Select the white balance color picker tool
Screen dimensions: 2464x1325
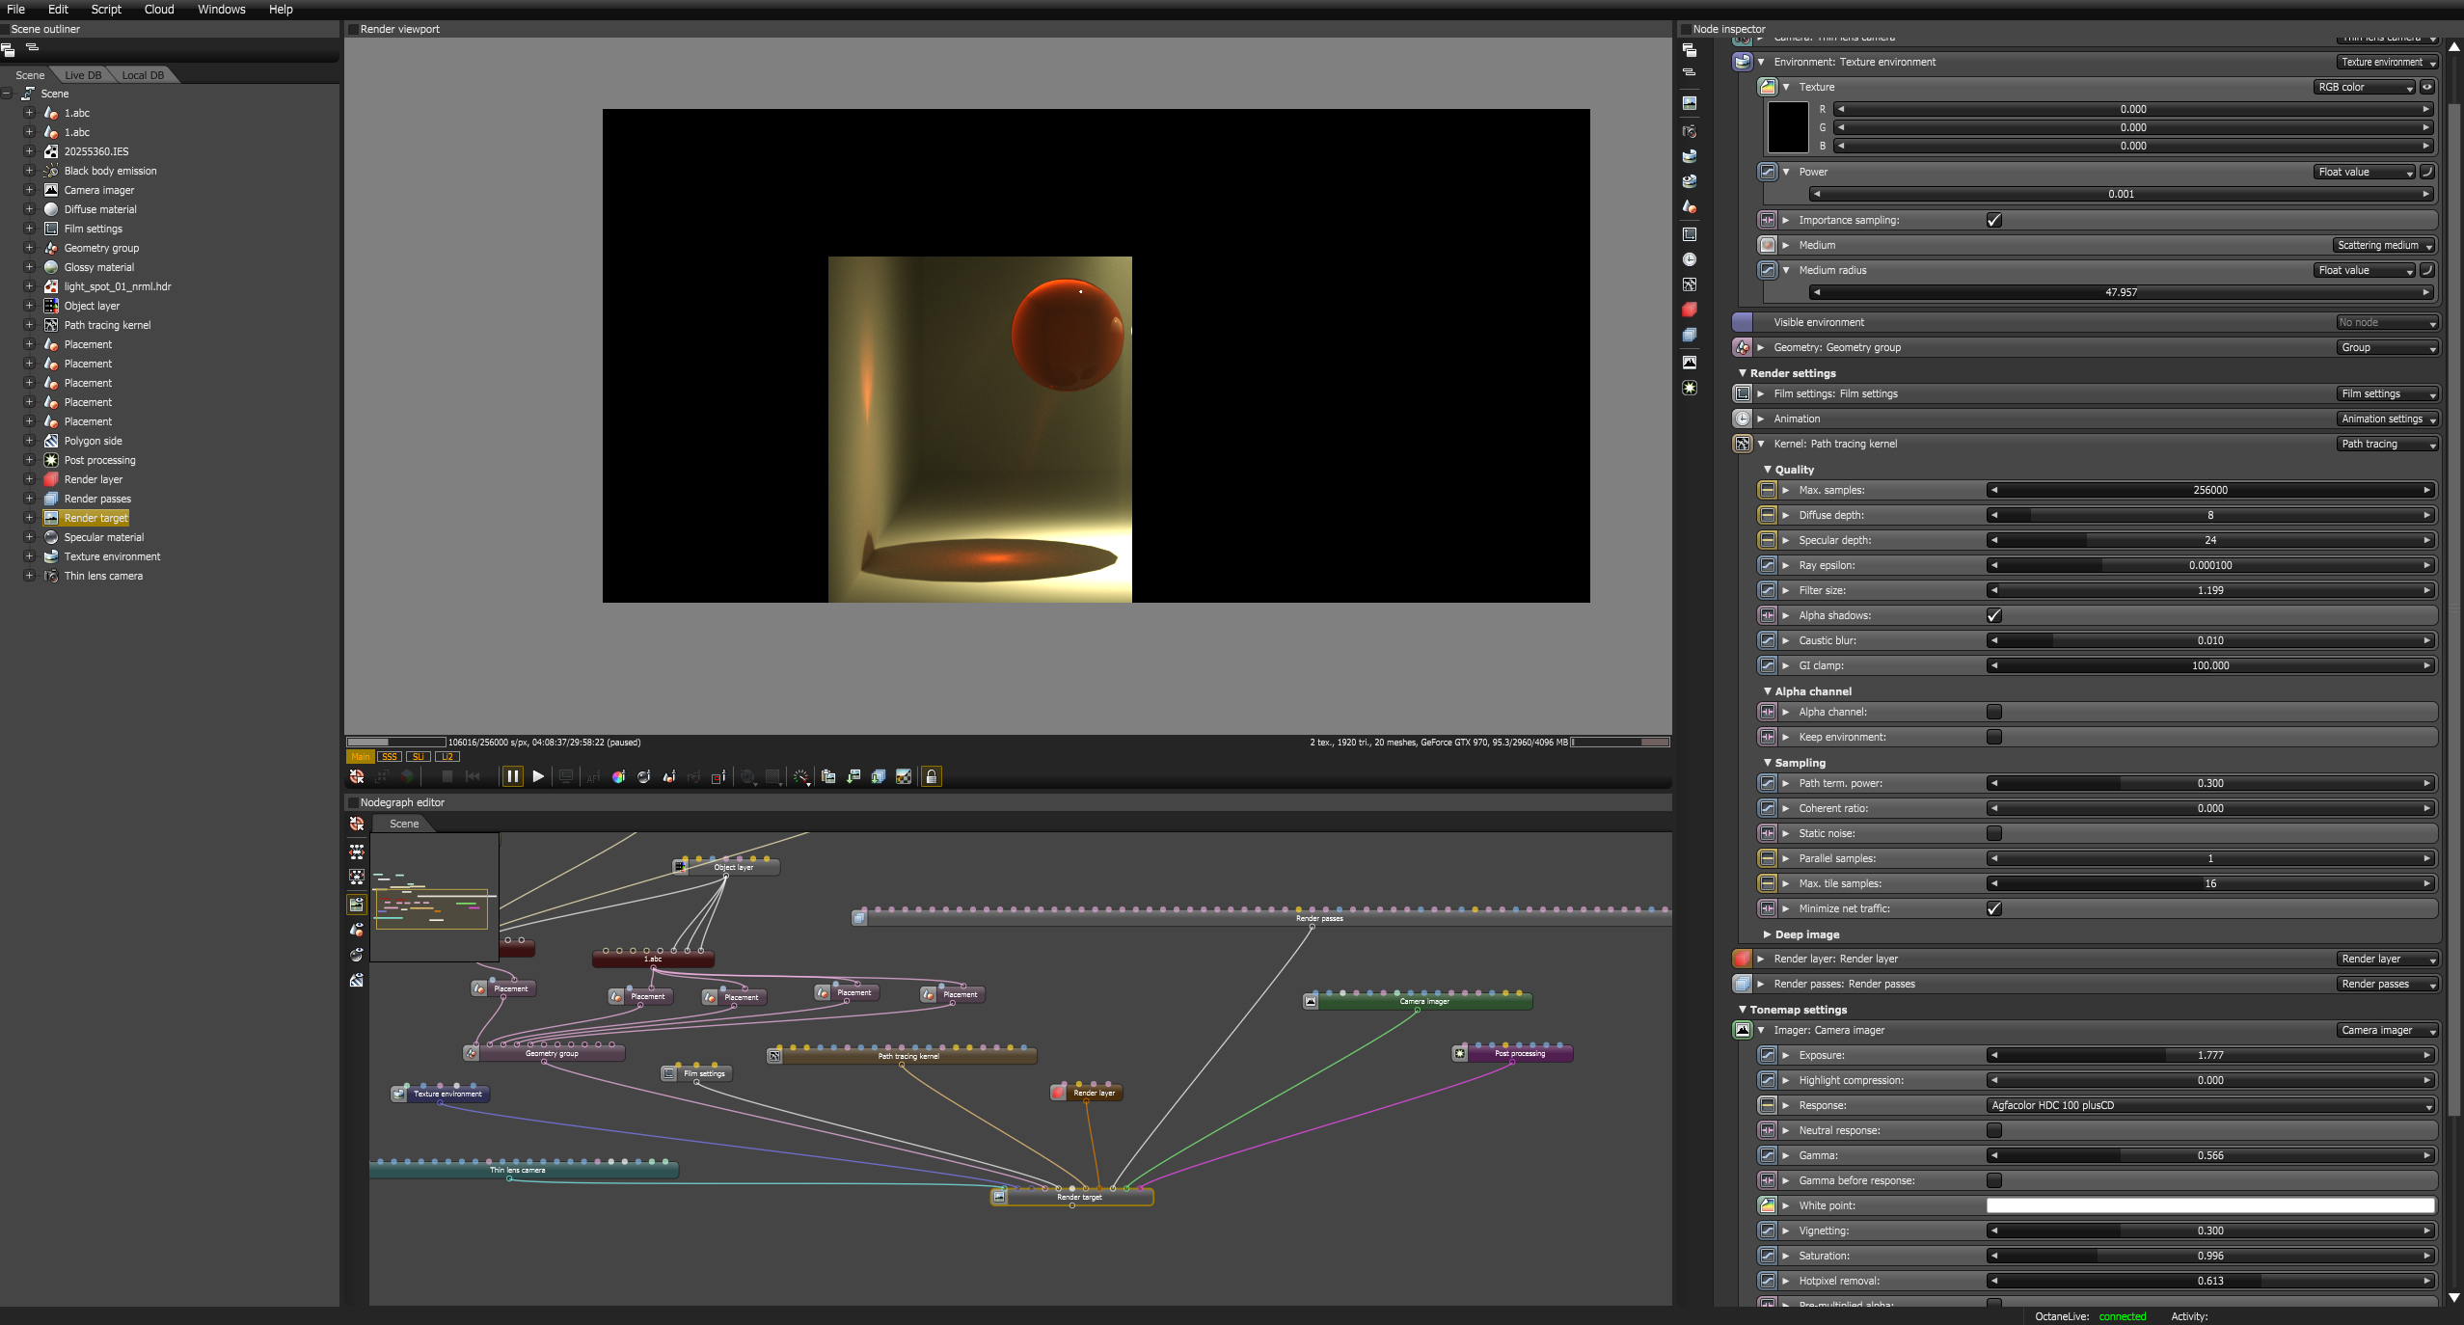[618, 776]
